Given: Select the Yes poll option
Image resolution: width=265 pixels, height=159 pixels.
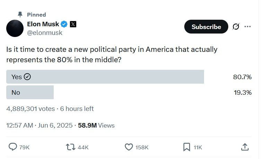Looking at the screenshot, I should (x=16, y=77).
